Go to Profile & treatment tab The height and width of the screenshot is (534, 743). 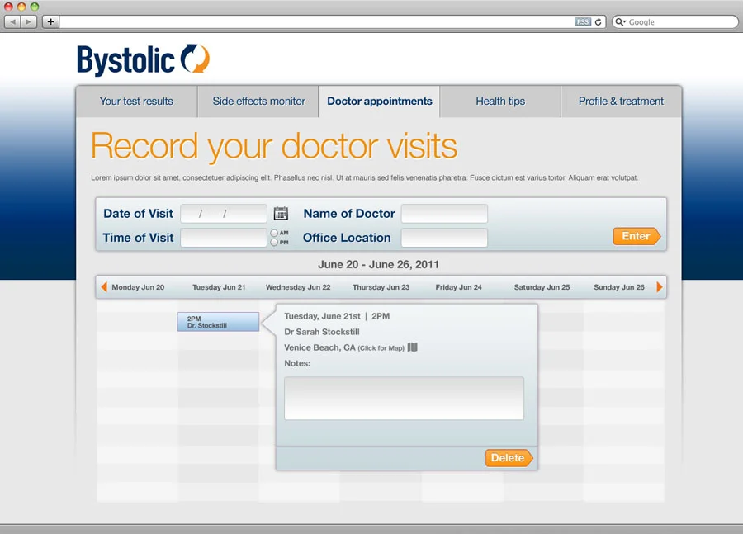pos(621,102)
